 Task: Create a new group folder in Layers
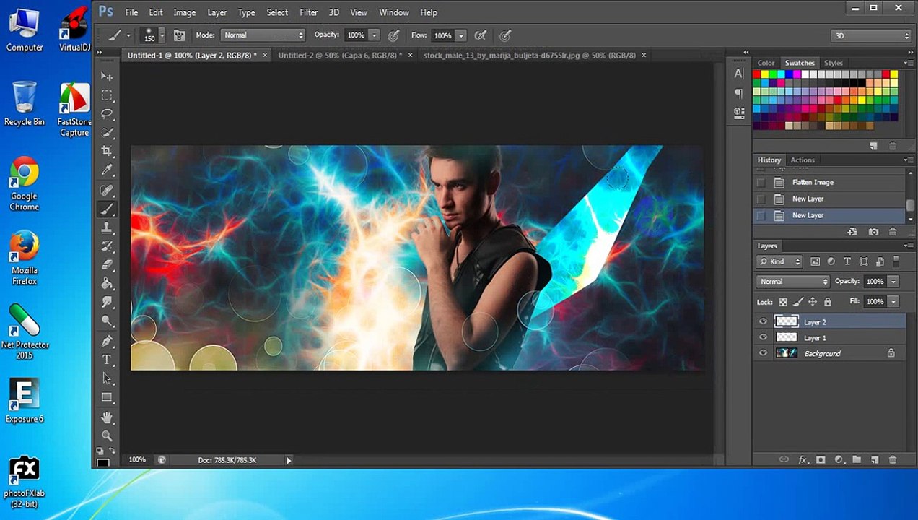(x=857, y=460)
